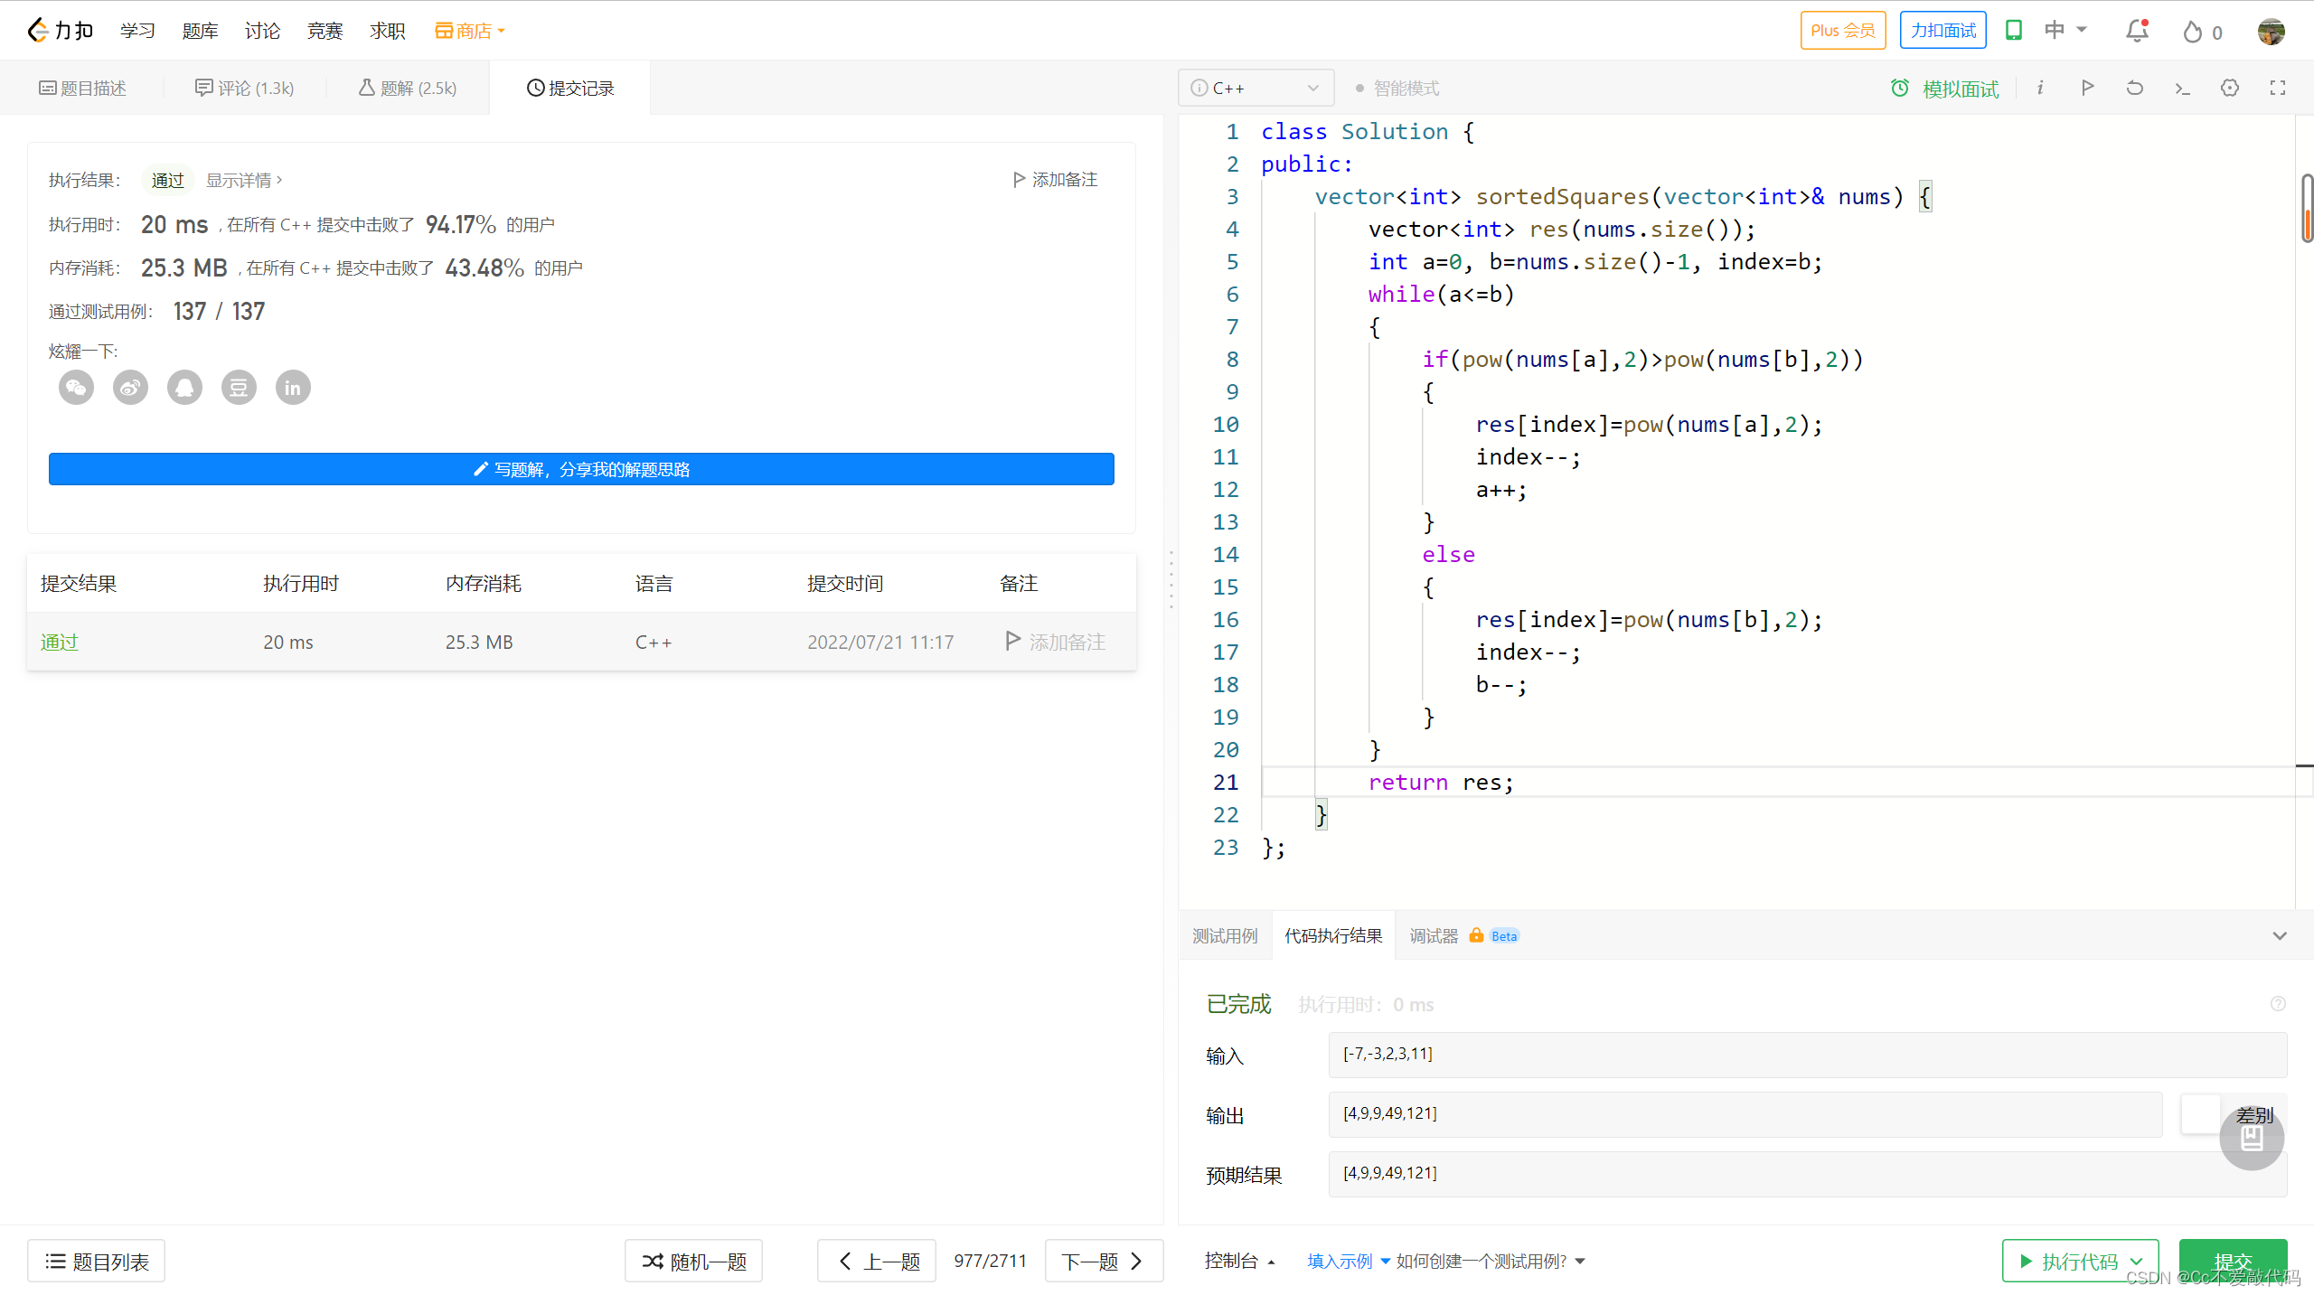Toggle the 差别 diff switch

pos(2202,1114)
